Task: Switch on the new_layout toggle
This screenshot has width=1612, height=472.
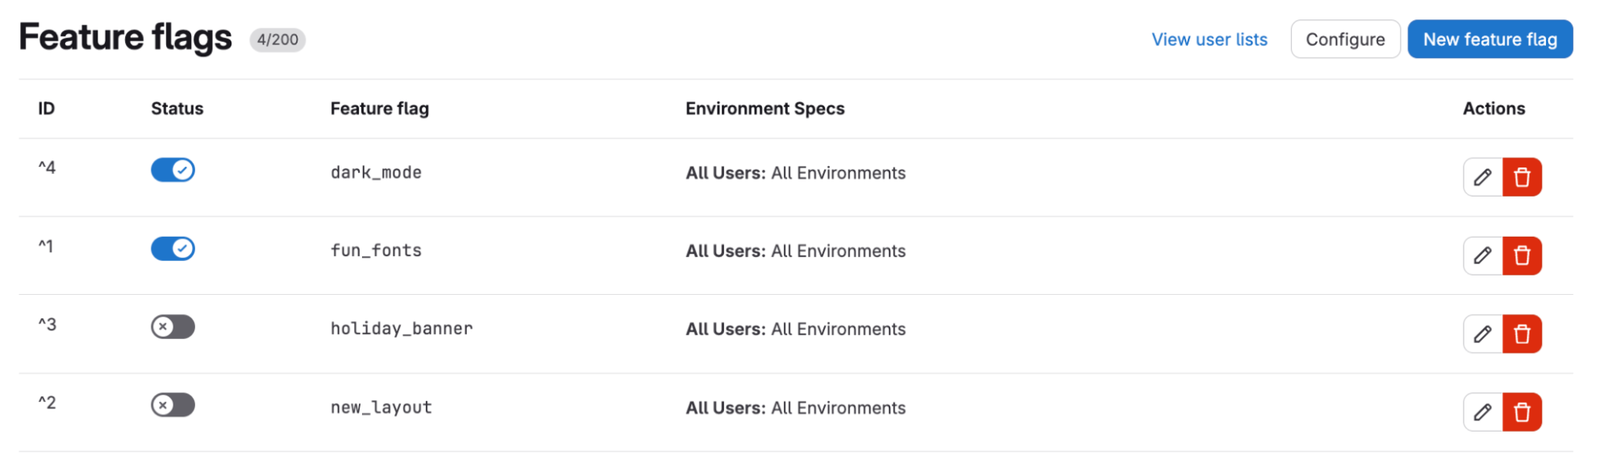Action: [173, 404]
